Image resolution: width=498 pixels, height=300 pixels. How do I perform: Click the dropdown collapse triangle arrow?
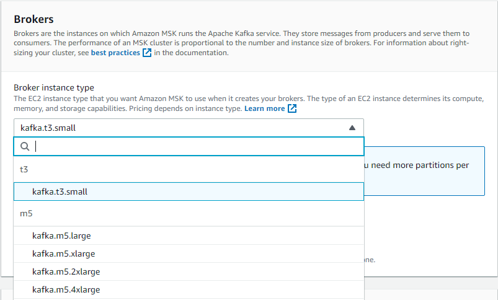(352, 128)
